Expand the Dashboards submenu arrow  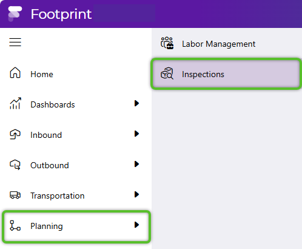[x=136, y=103]
